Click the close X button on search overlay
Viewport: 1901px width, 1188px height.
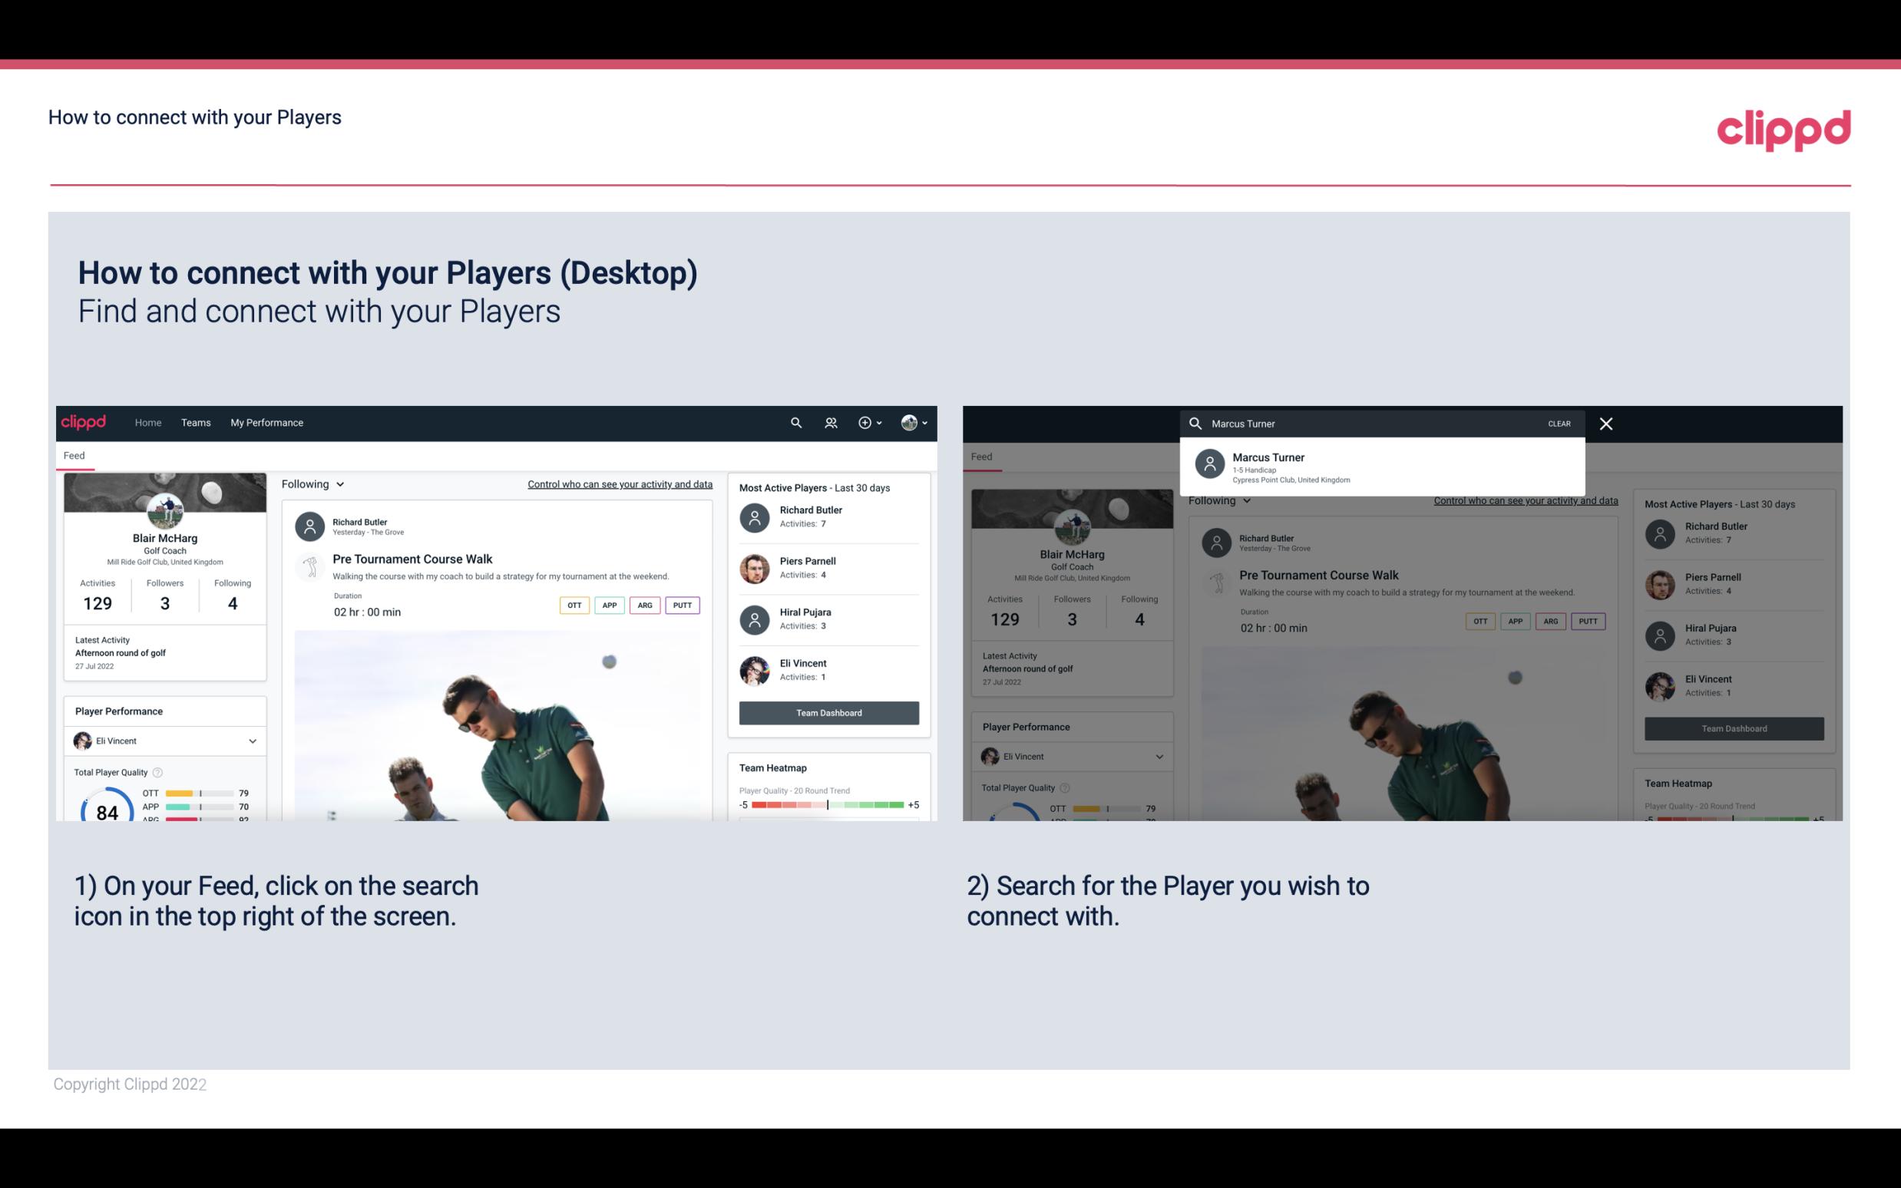pyautogui.click(x=1607, y=423)
